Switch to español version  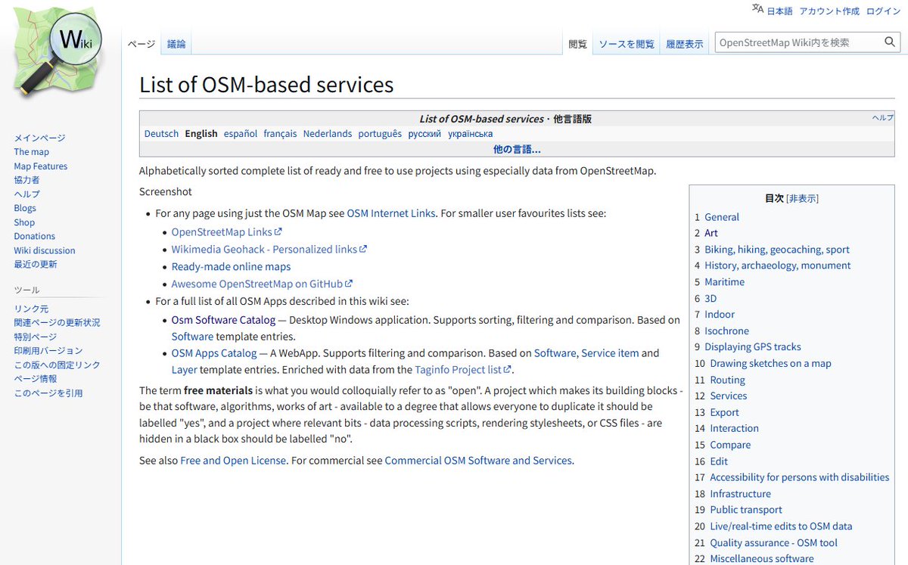(x=241, y=134)
